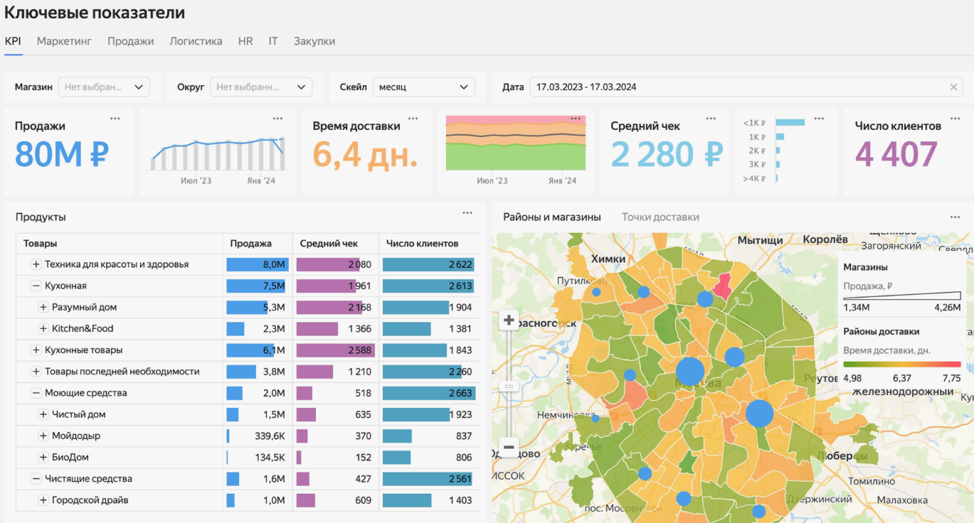Collapse the Кухонная category row
974x523 pixels.
click(36, 286)
